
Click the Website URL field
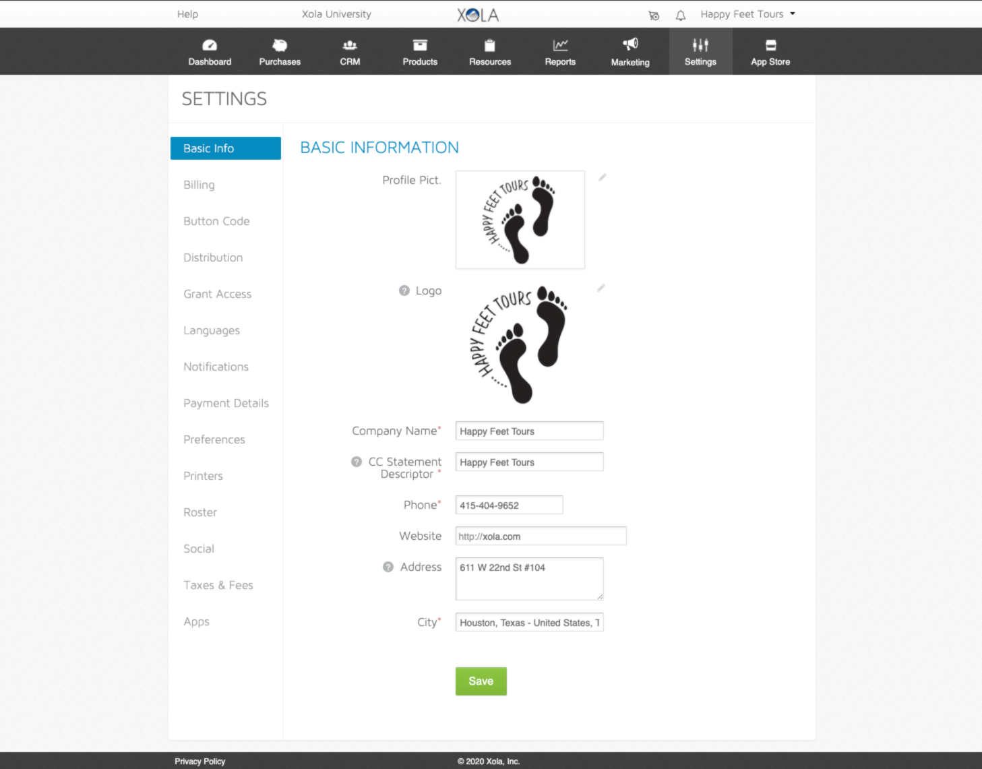click(541, 536)
